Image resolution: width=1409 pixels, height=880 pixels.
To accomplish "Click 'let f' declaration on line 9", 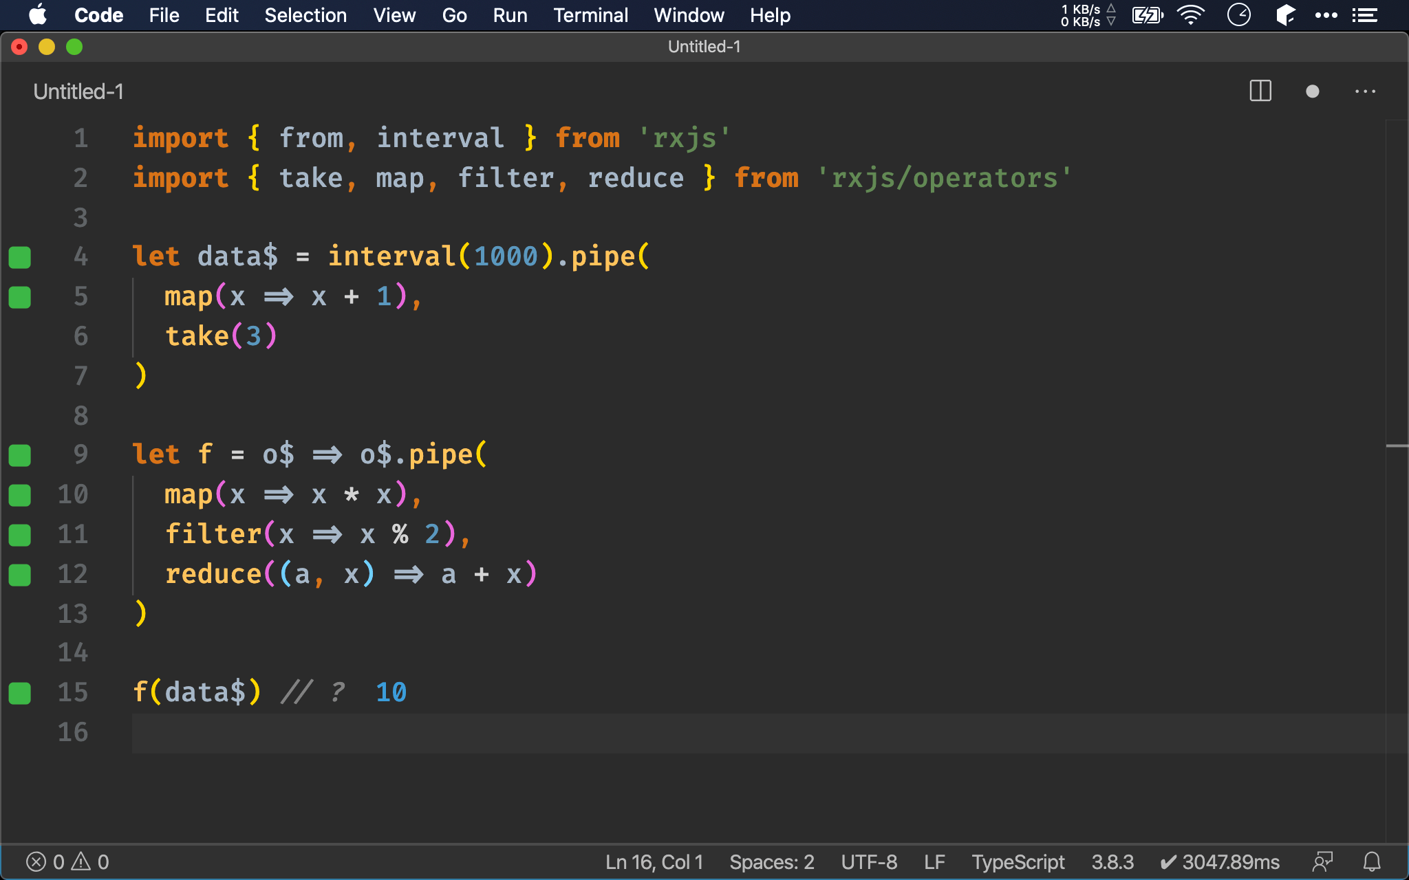I will 173,454.
